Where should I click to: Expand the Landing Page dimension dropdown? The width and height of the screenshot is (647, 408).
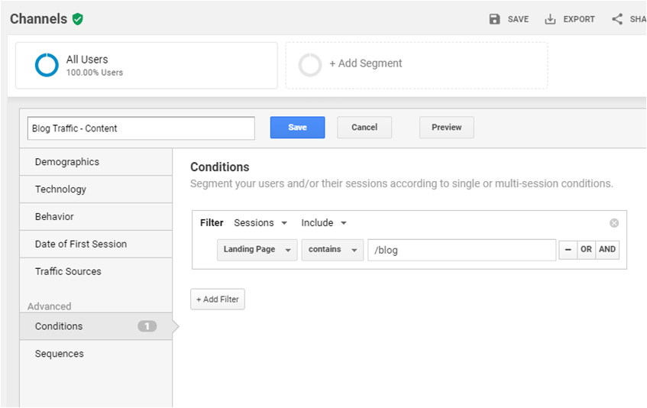257,250
